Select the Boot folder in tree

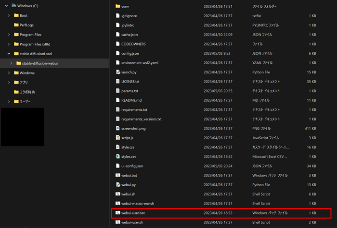point(24,15)
